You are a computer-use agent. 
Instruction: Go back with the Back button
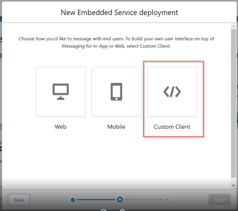19,200
